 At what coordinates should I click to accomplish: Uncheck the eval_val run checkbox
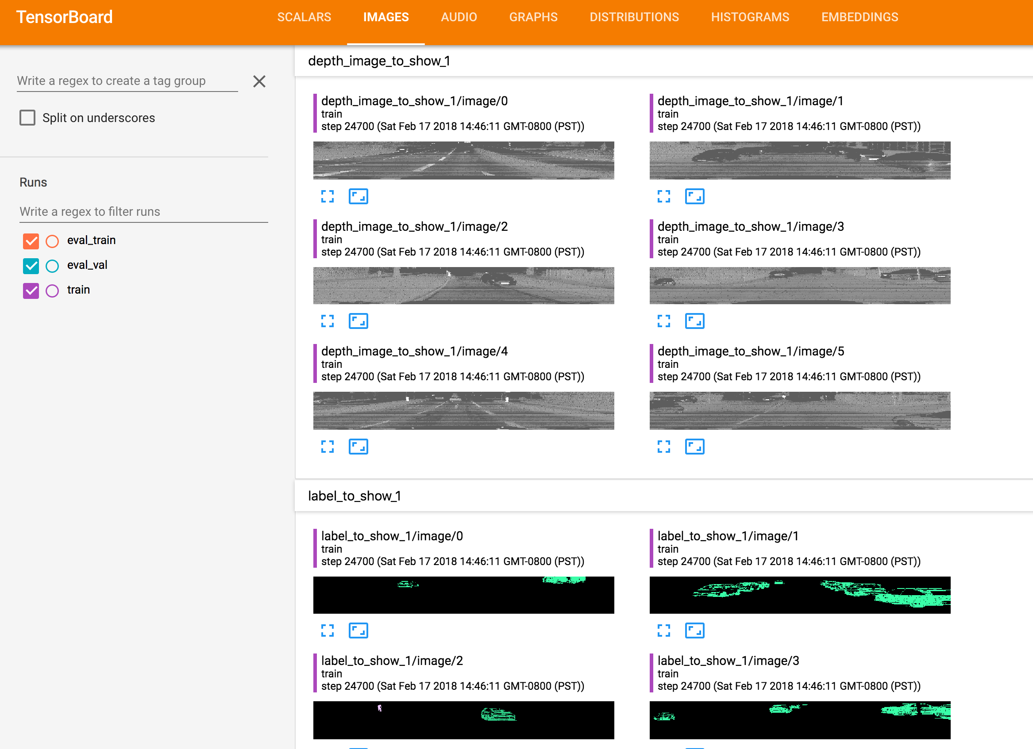[x=31, y=265]
